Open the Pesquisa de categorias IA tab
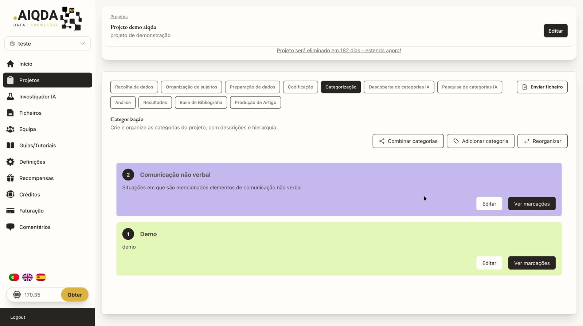Image resolution: width=583 pixels, height=326 pixels. (470, 87)
